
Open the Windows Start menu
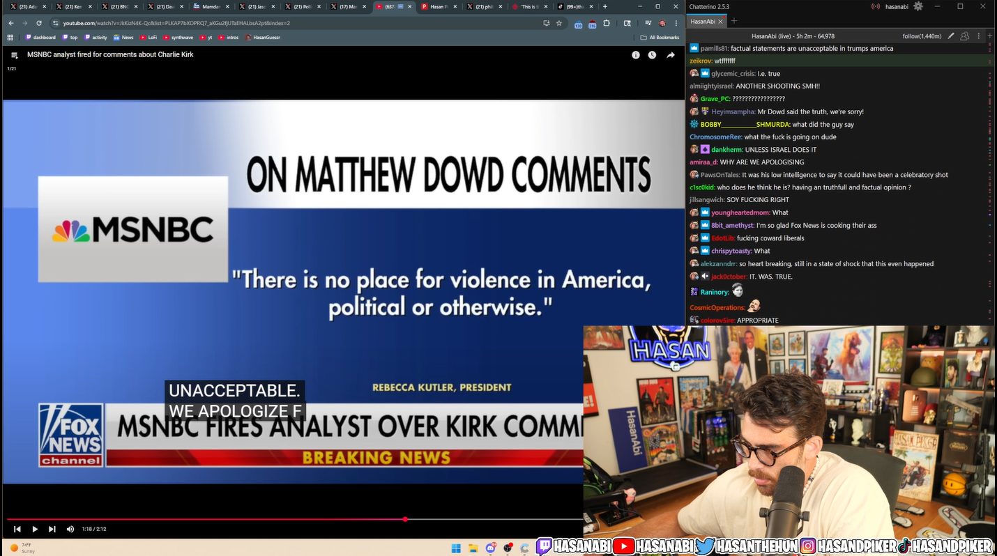click(x=456, y=548)
